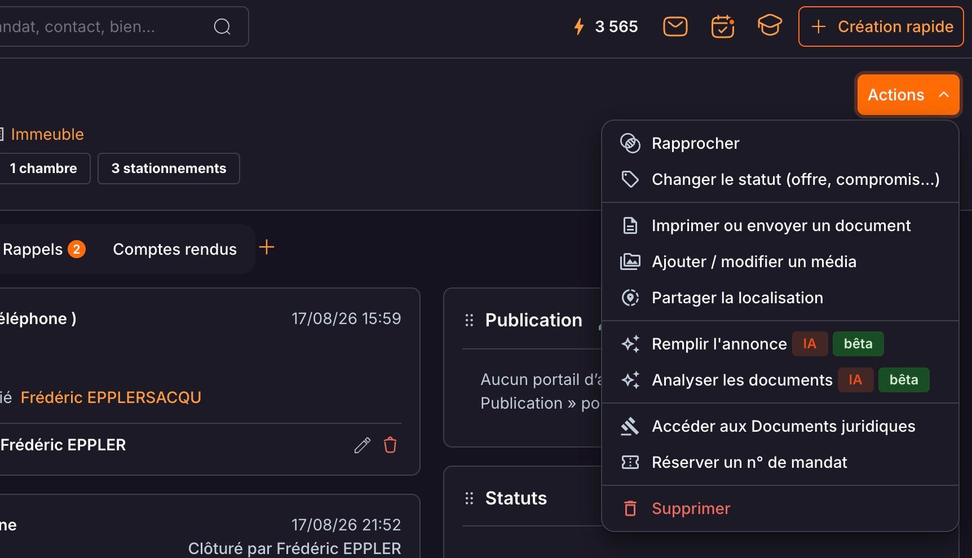Select Imprimer ou envoyer un document

point(780,225)
